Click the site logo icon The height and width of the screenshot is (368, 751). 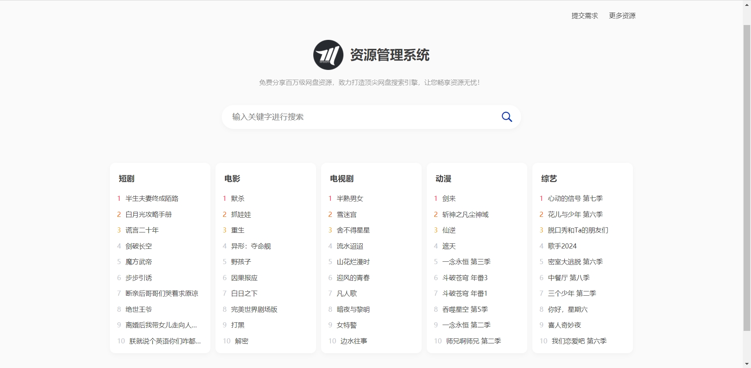[x=328, y=55]
